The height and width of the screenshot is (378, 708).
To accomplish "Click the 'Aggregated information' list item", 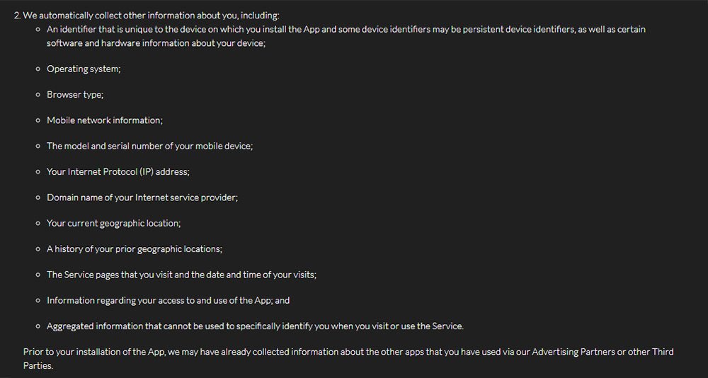I will coord(255,326).
